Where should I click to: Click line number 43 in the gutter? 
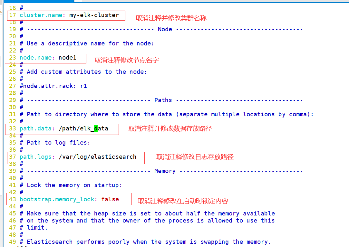[x=12, y=199]
